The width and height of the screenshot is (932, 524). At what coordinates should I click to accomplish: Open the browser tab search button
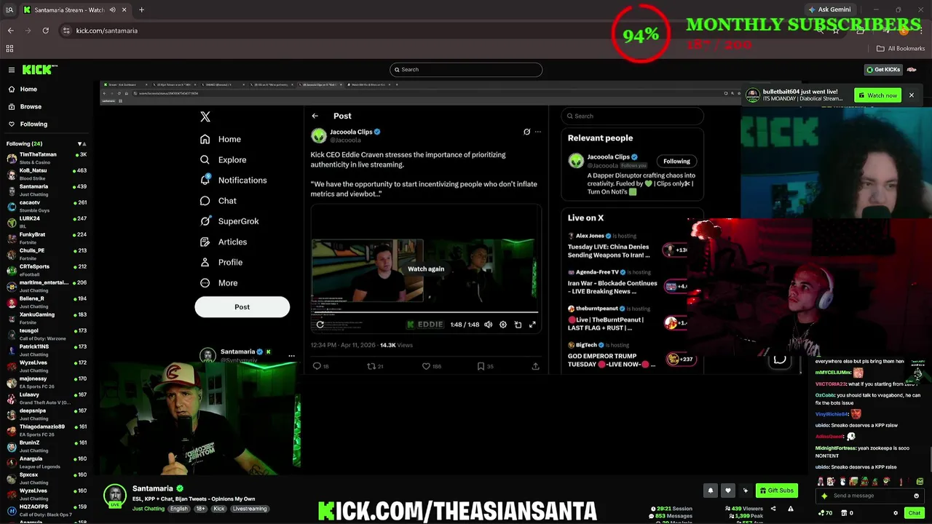[9, 9]
